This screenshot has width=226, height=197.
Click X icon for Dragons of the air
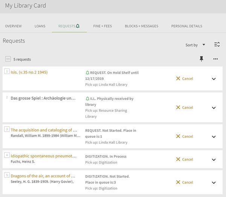pos(178,182)
